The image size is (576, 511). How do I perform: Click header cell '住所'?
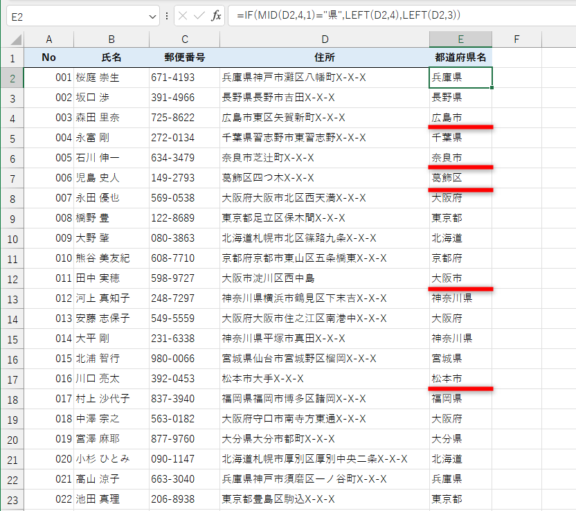point(325,57)
